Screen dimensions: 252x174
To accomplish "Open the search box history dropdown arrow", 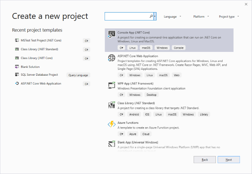I will (x=155, y=16).
